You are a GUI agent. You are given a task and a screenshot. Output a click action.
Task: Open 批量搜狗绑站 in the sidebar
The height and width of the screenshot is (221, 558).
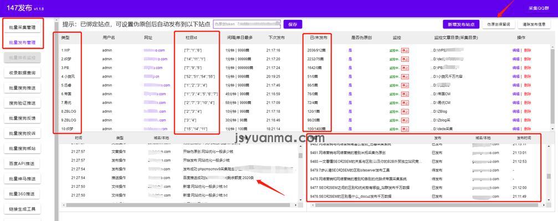22,149
